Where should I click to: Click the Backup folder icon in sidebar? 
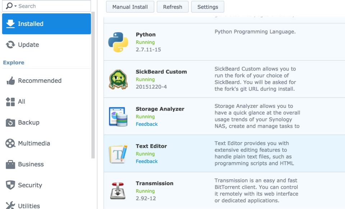(10, 123)
